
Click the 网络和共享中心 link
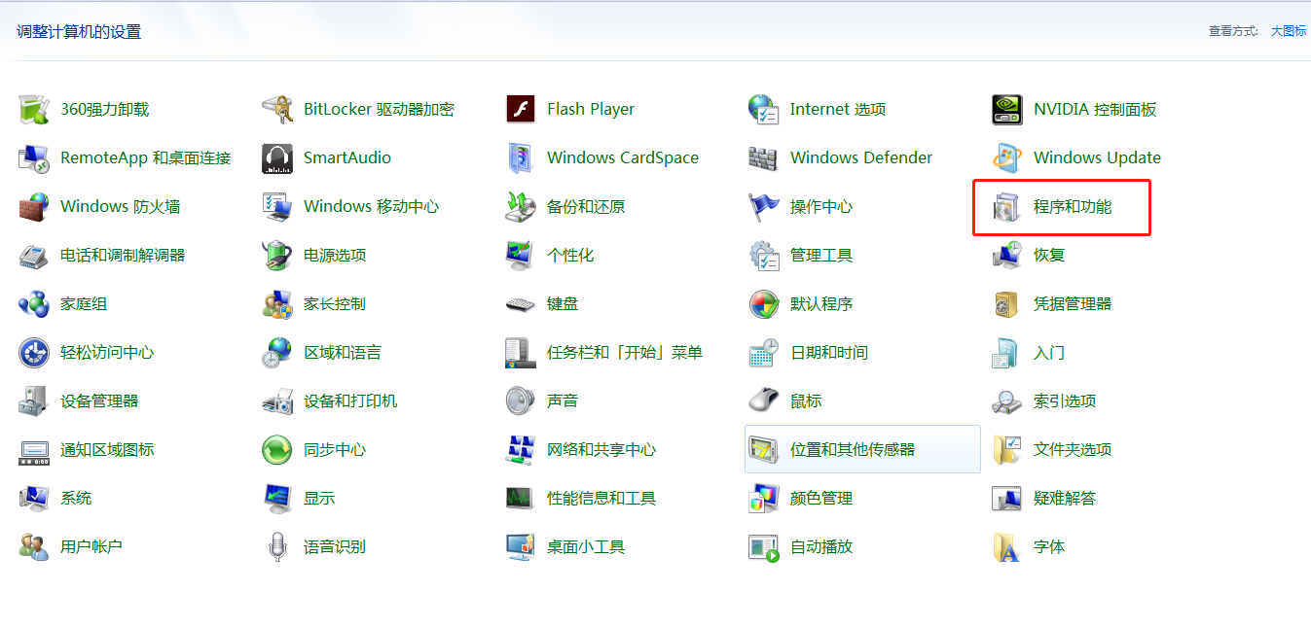coord(601,450)
